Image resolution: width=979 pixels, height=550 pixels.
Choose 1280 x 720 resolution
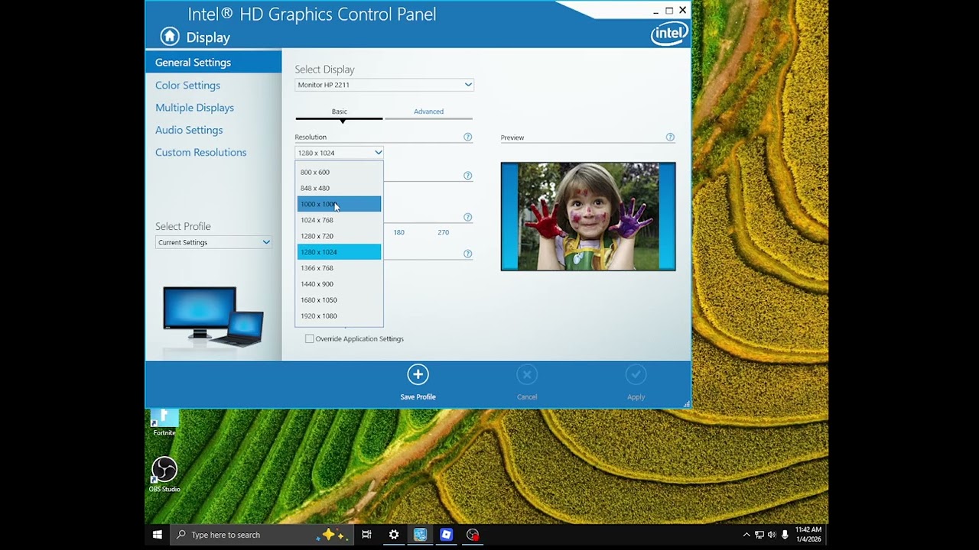pyautogui.click(x=339, y=236)
